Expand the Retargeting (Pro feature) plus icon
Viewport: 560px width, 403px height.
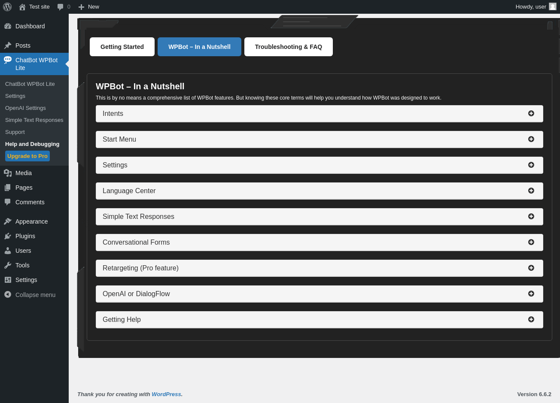coord(531,268)
